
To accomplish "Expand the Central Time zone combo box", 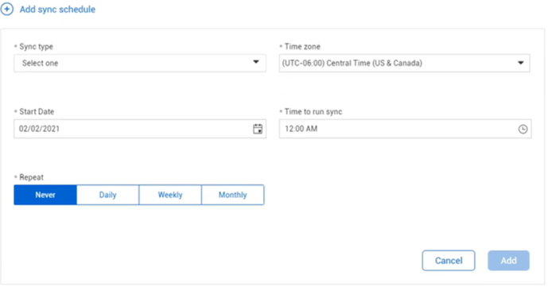I will pyautogui.click(x=404, y=63).
